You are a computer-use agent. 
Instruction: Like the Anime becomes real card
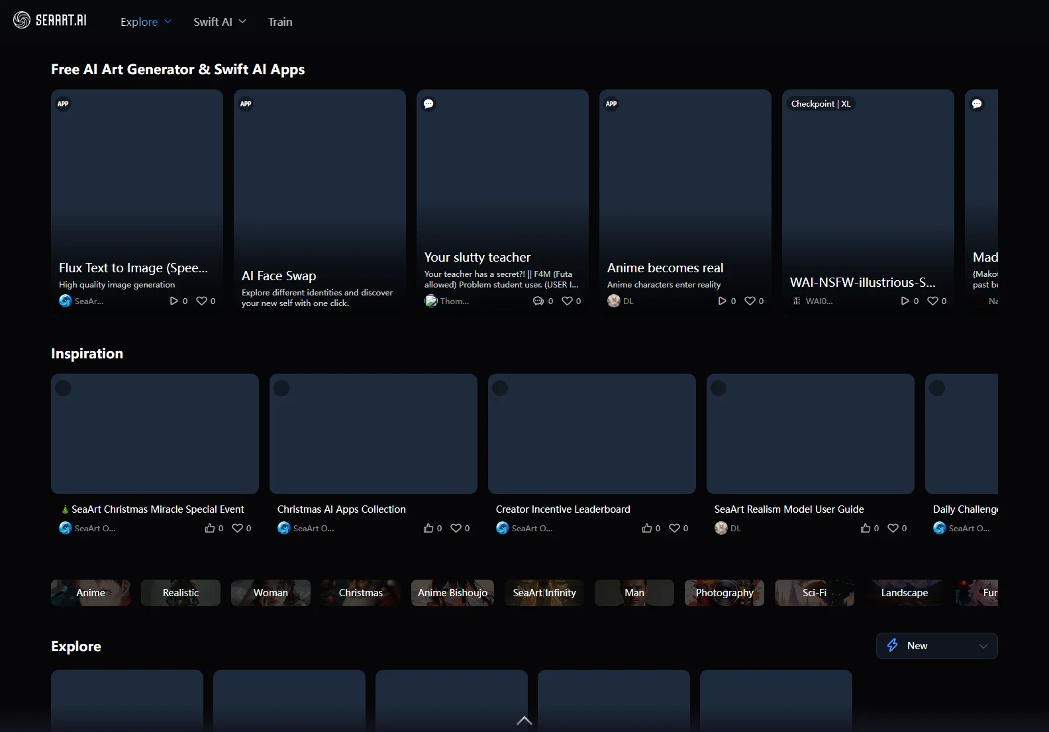pyautogui.click(x=750, y=301)
